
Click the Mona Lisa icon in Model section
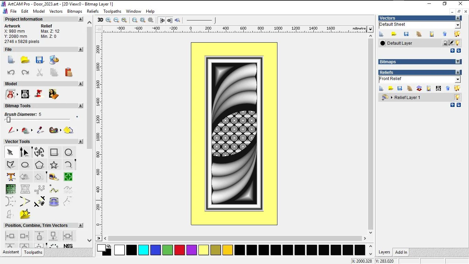[54, 94]
